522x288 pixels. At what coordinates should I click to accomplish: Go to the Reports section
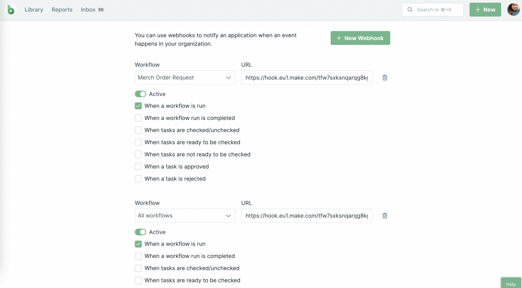point(62,9)
